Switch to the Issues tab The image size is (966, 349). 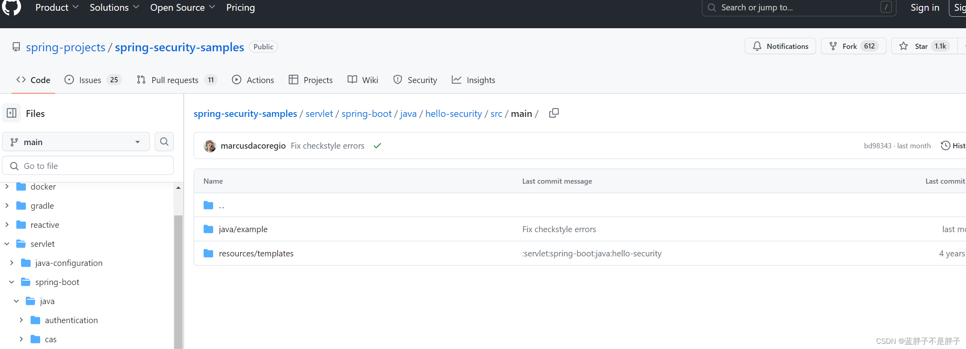click(93, 80)
